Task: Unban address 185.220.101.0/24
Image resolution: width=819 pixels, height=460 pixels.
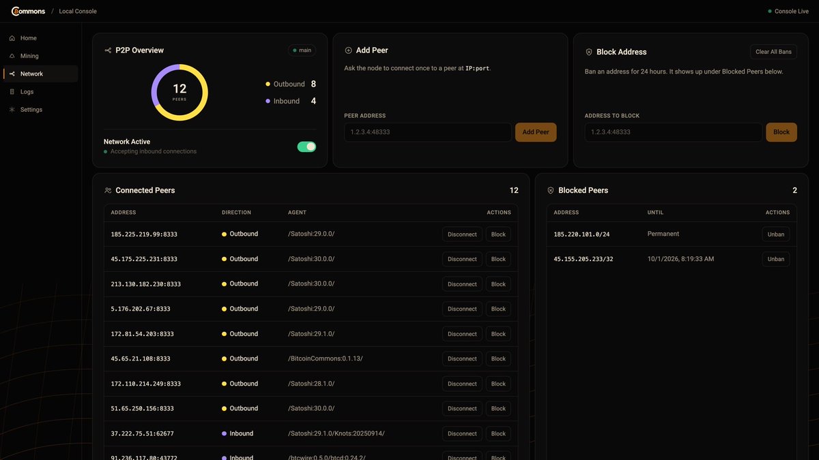Action: click(776, 234)
